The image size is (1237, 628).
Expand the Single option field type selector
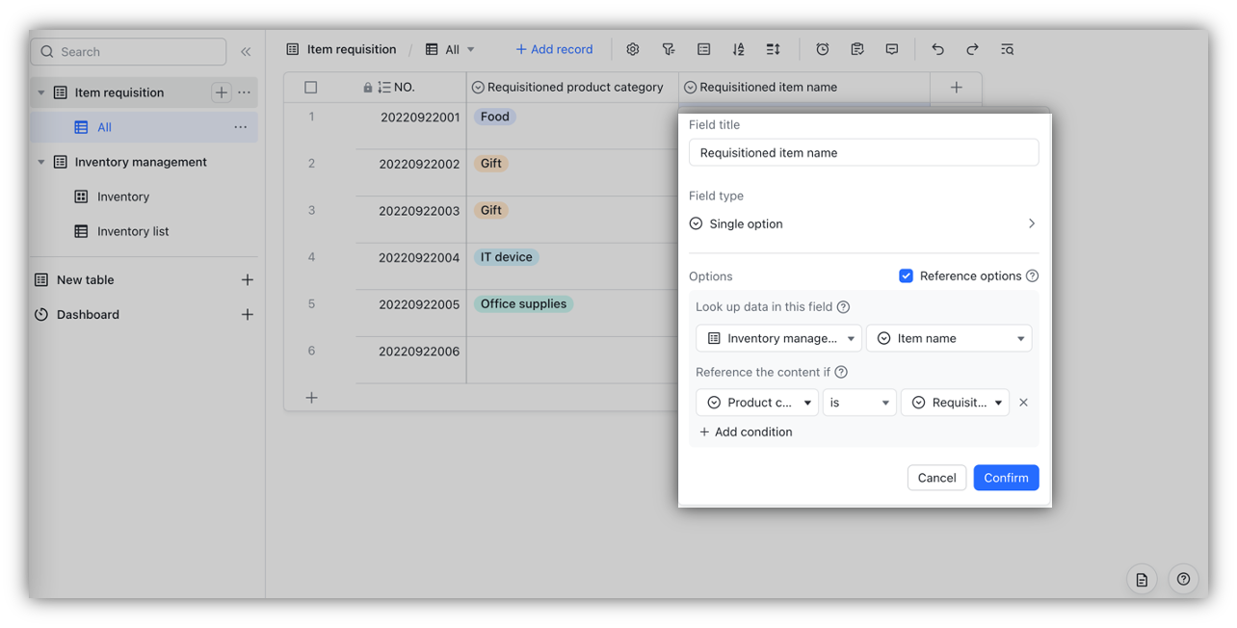click(x=862, y=222)
